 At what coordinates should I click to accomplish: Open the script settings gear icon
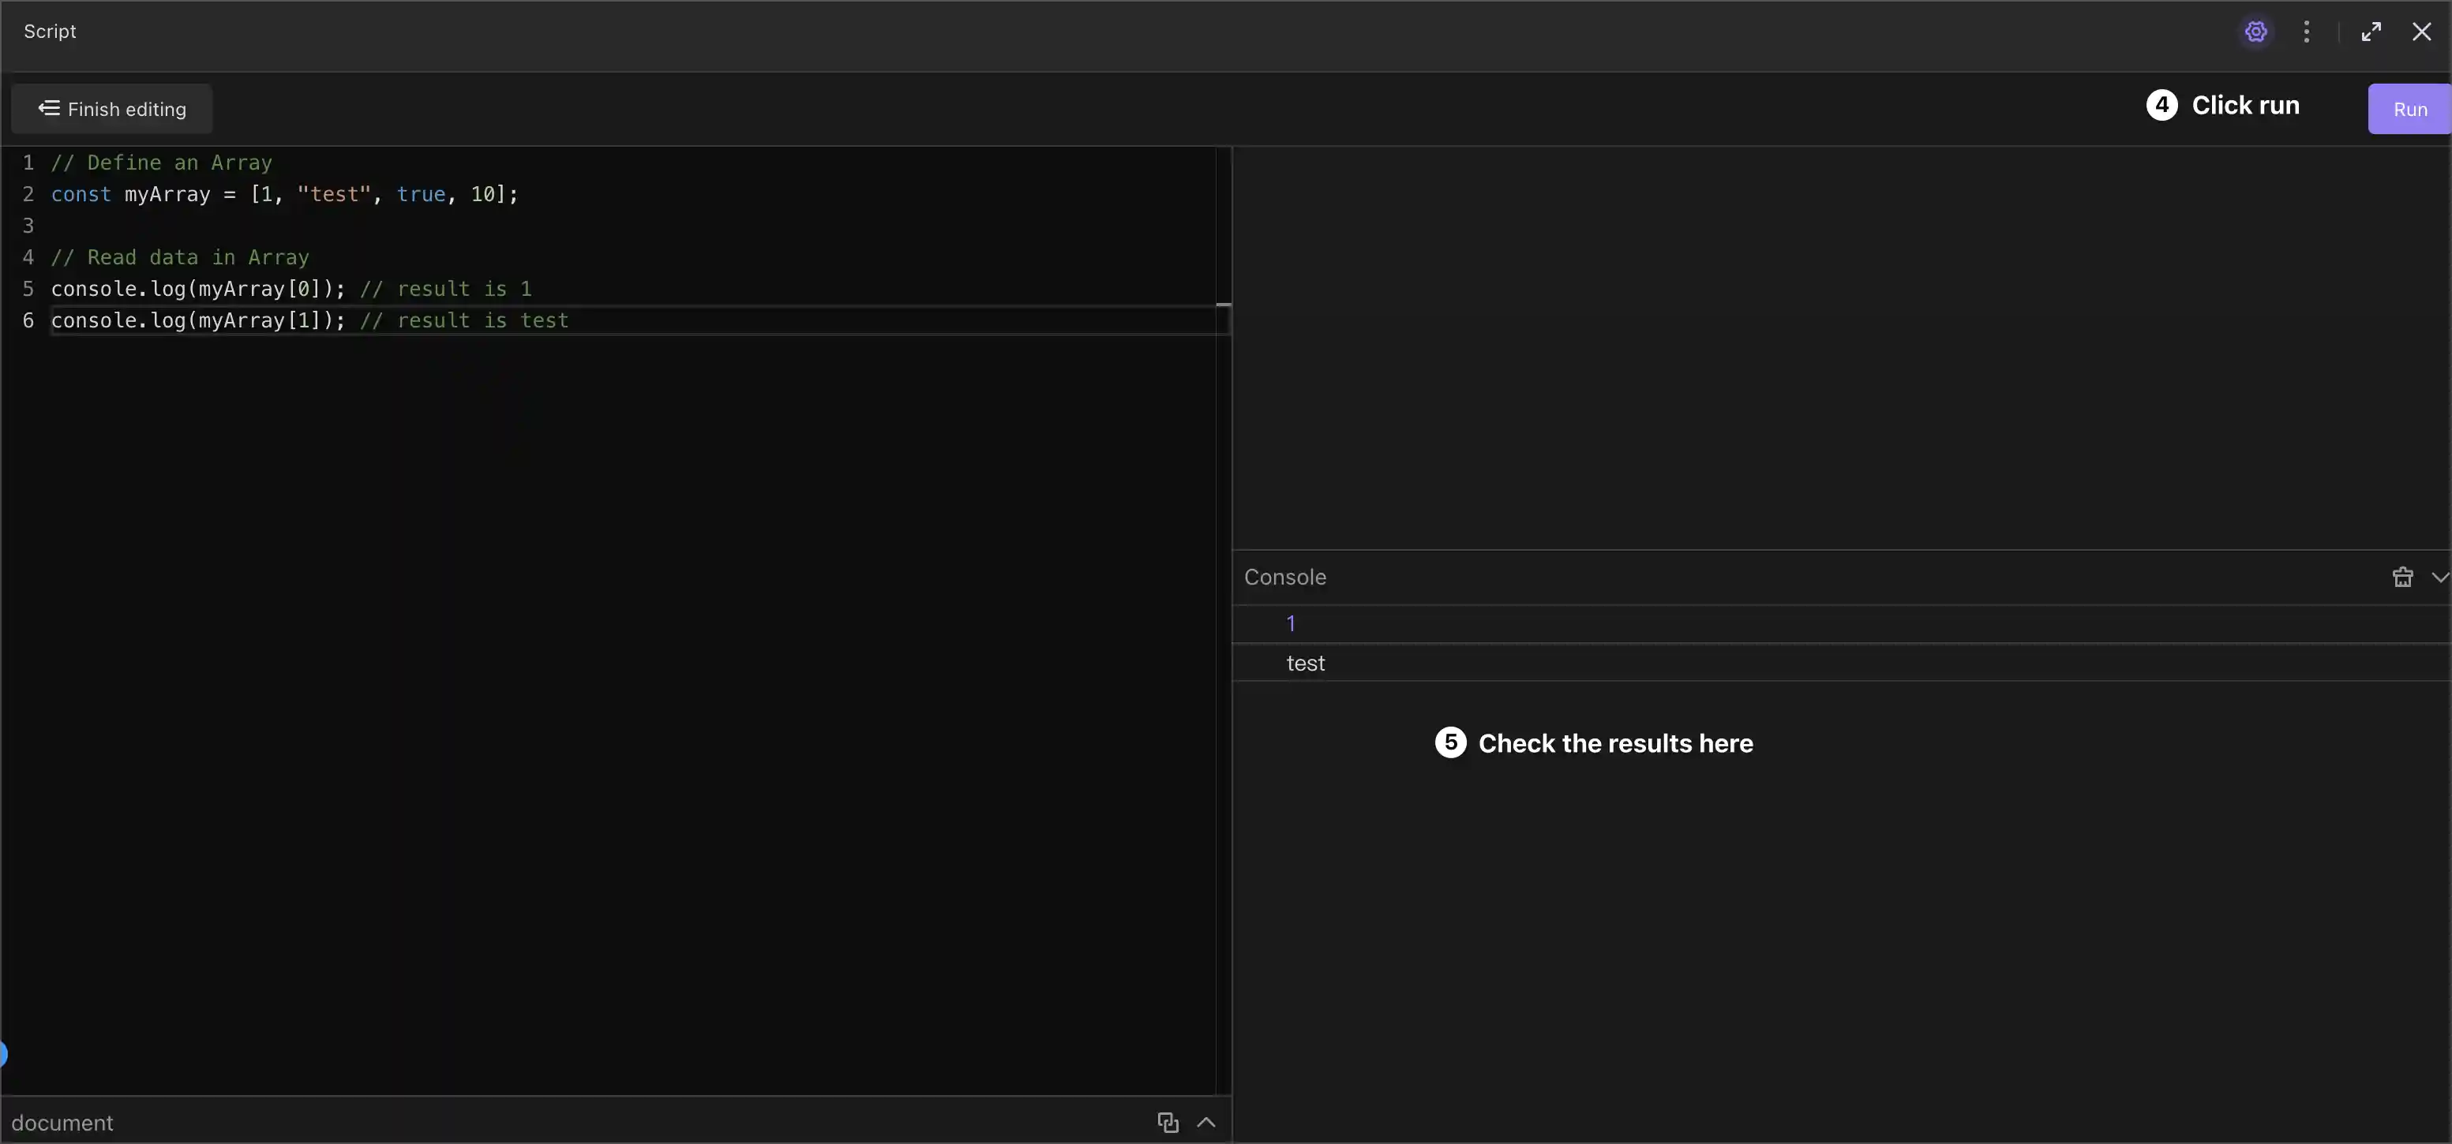(2255, 32)
